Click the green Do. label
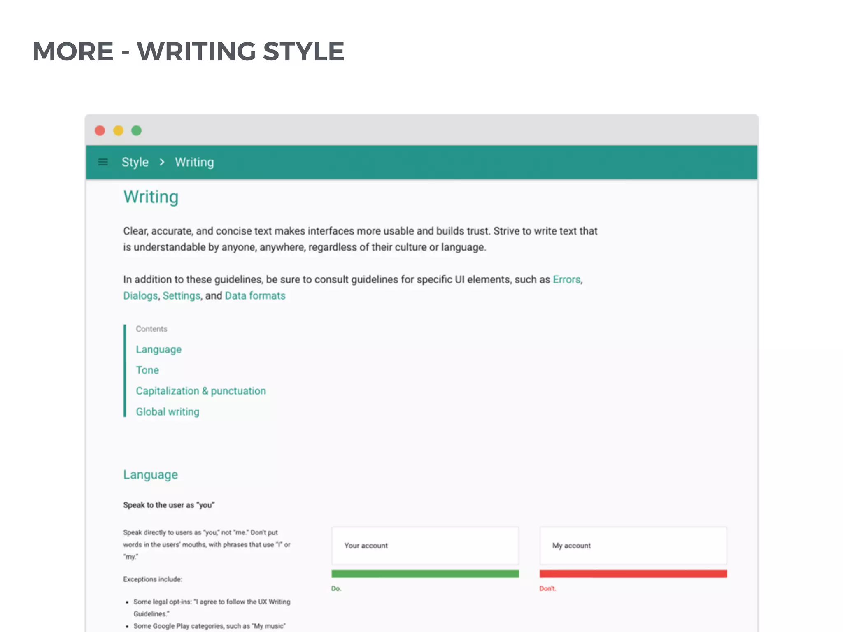The height and width of the screenshot is (632, 843). click(336, 588)
